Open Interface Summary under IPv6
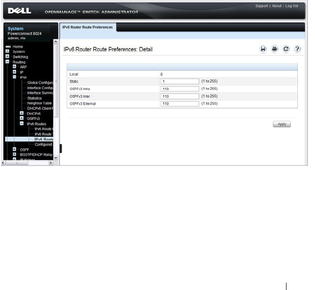Image resolution: width=315 pixels, height=290 pixels. 40,93
